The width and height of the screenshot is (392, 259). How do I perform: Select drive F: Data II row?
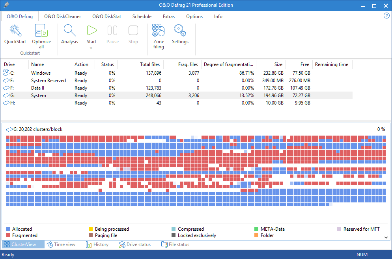[x=38, y=88]
